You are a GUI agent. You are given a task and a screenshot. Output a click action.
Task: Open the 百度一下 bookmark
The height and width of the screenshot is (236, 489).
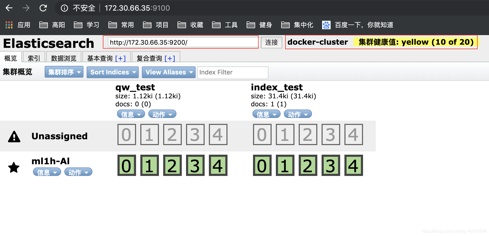coord(358,25)
